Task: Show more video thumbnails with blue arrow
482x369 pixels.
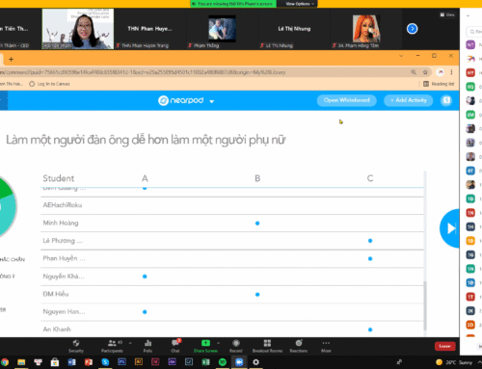Action: (x=412, y=29)
